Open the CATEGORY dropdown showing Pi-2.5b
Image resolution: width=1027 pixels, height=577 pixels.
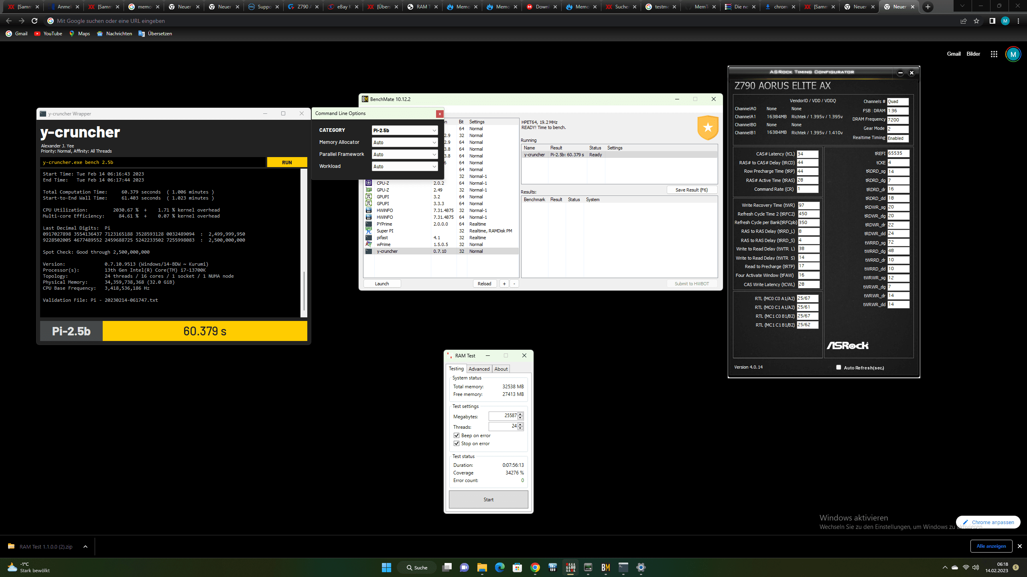coord(404,130)
